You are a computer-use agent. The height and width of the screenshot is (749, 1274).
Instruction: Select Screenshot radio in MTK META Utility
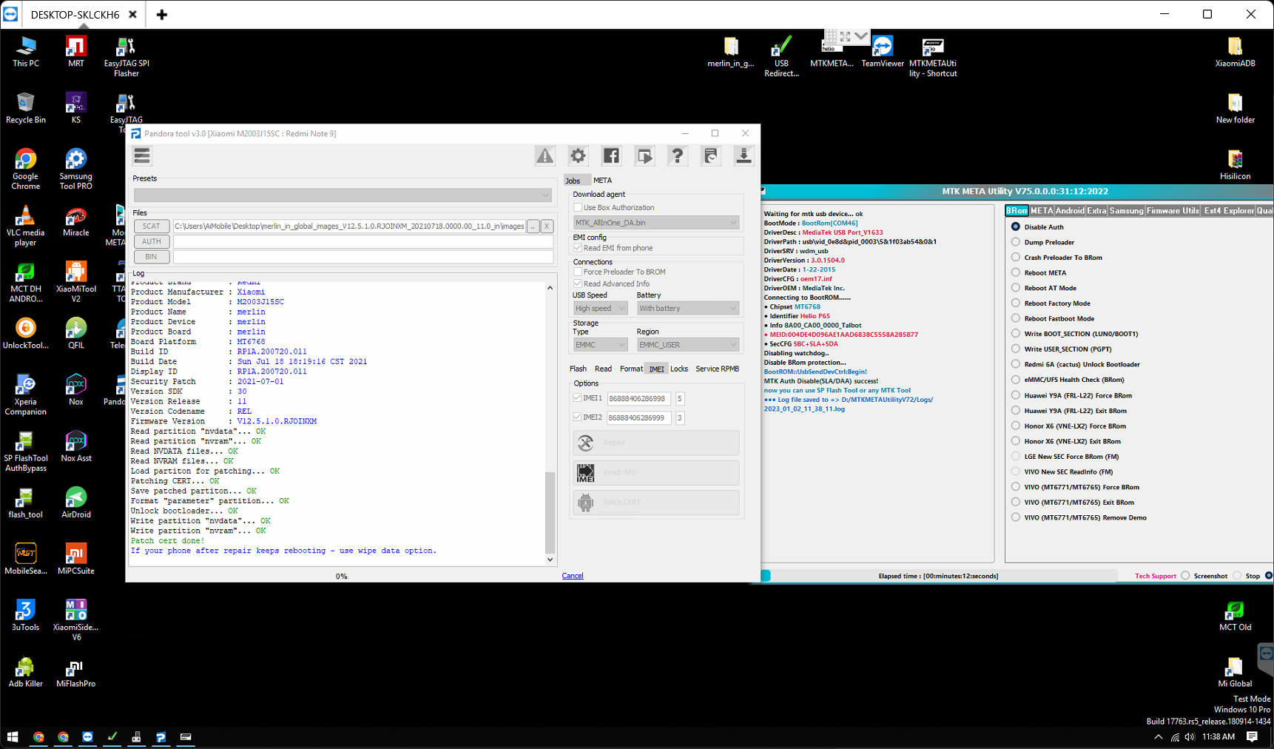click(x=1185, y=576)
